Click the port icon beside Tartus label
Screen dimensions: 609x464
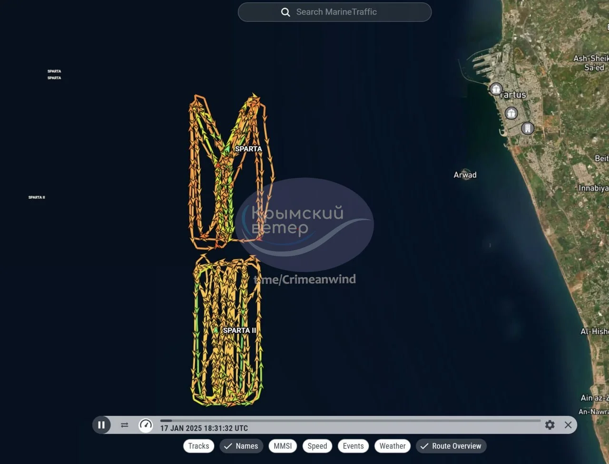(x=496, y=89)
